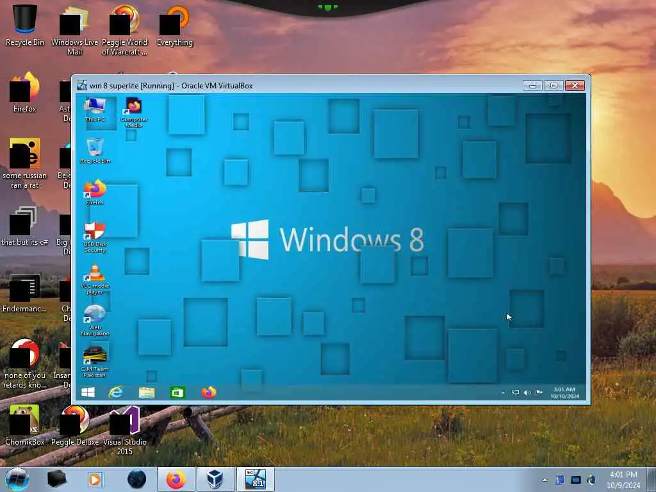Open VirtualBox Manager from host taskbar
Image resolution: width=656 pixels, height=492 pixels.
[x=215, y=479]
